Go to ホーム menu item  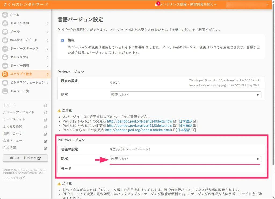26,15
